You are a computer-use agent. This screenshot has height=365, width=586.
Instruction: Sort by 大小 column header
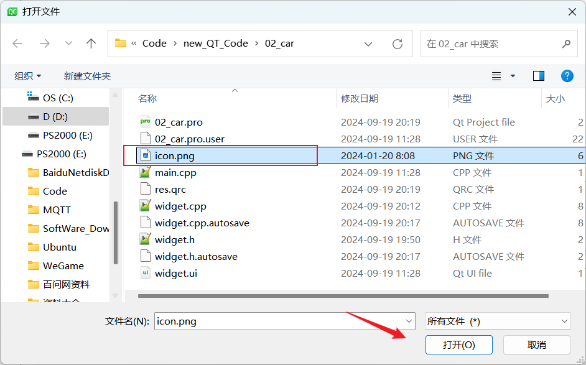pos(556,99)
